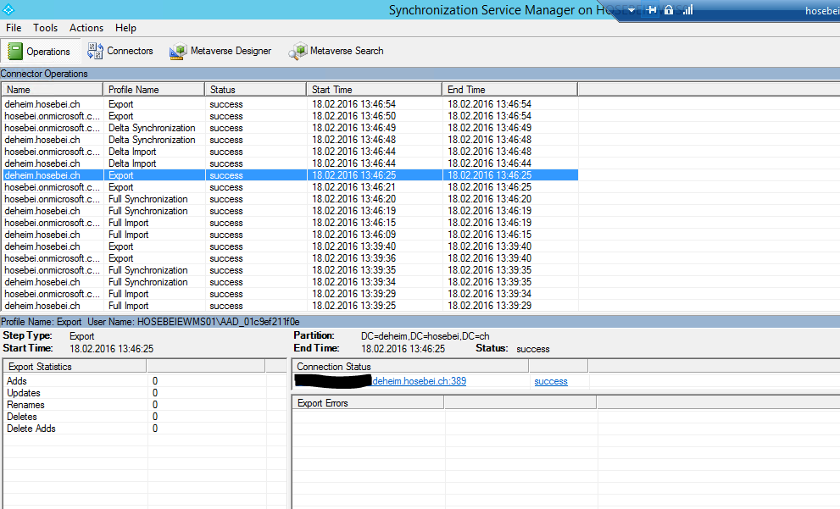The image size is (840, 509).
Task: Open the Operations view
Action: [x=40, y=52]
